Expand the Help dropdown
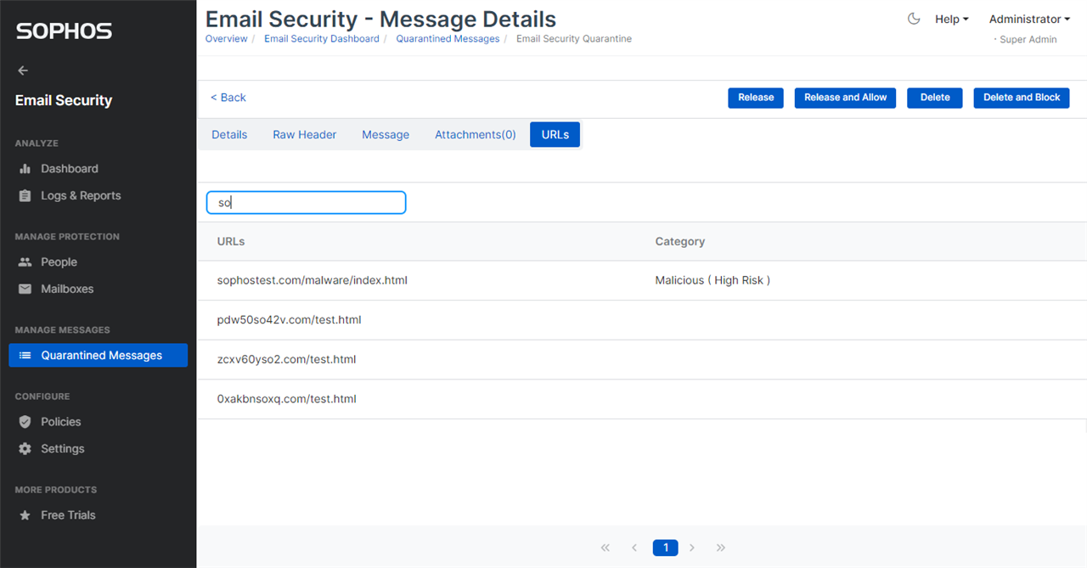1087x568 pixels. click(x=951, y=19)
